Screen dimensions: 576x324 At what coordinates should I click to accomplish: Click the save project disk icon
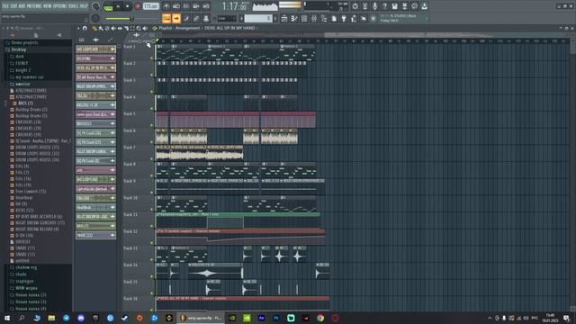[x=394, y=6]
